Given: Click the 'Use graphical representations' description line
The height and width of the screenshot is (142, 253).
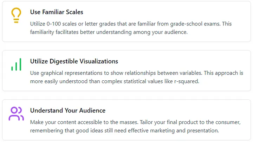Looking at the screenshot, I should (x=137, y=73).
